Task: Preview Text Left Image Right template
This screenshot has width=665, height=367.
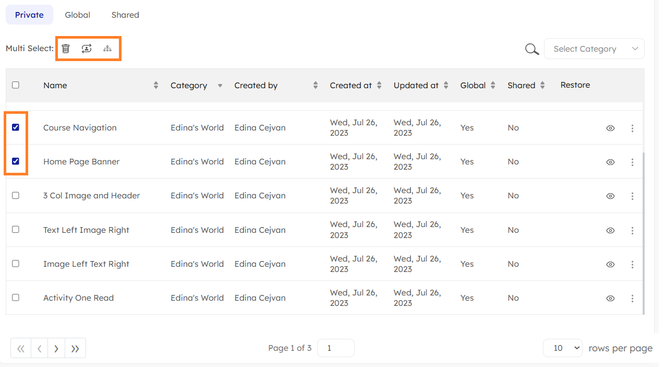Action: pyautogui.click(x=610, y=230)
